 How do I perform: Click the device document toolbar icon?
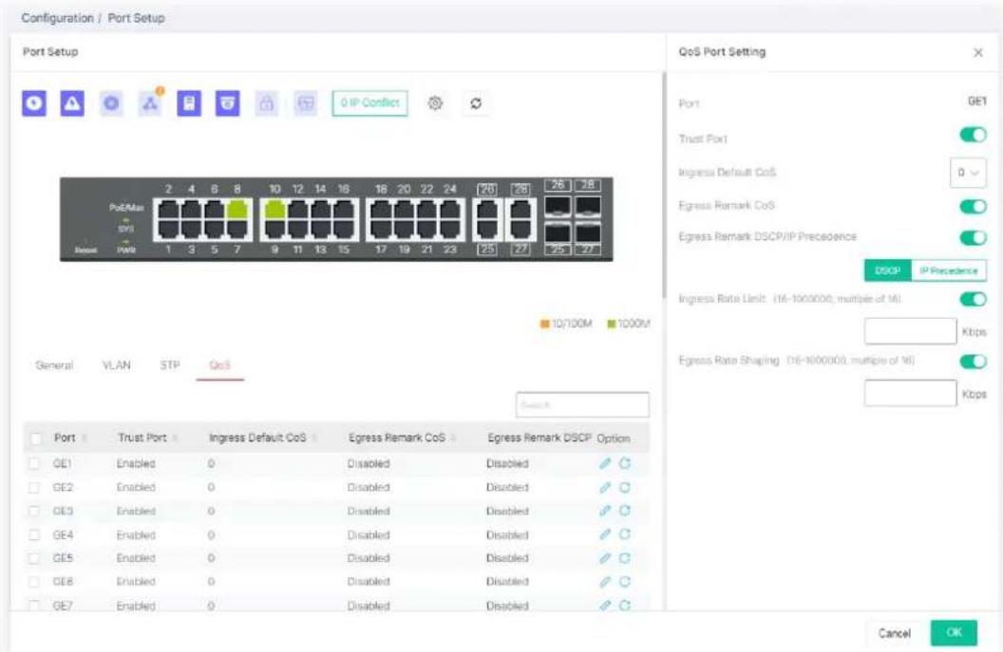189,102
